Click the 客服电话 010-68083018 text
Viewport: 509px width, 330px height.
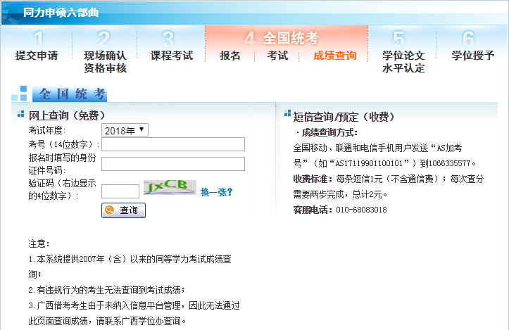(340, 210)
